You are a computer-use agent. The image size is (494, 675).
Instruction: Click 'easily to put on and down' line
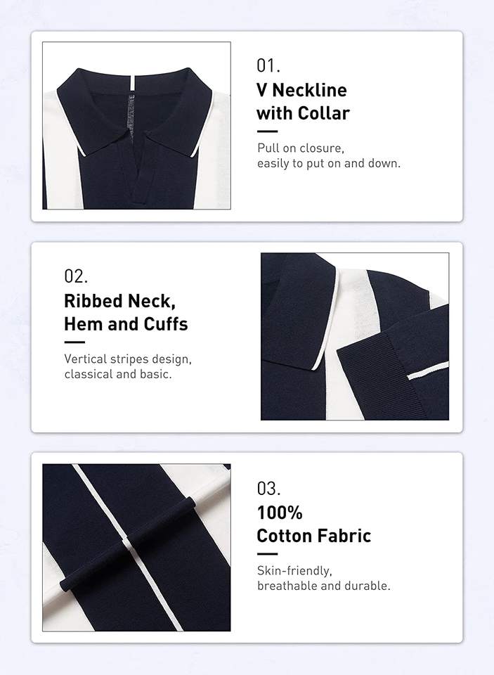point(329,164)
